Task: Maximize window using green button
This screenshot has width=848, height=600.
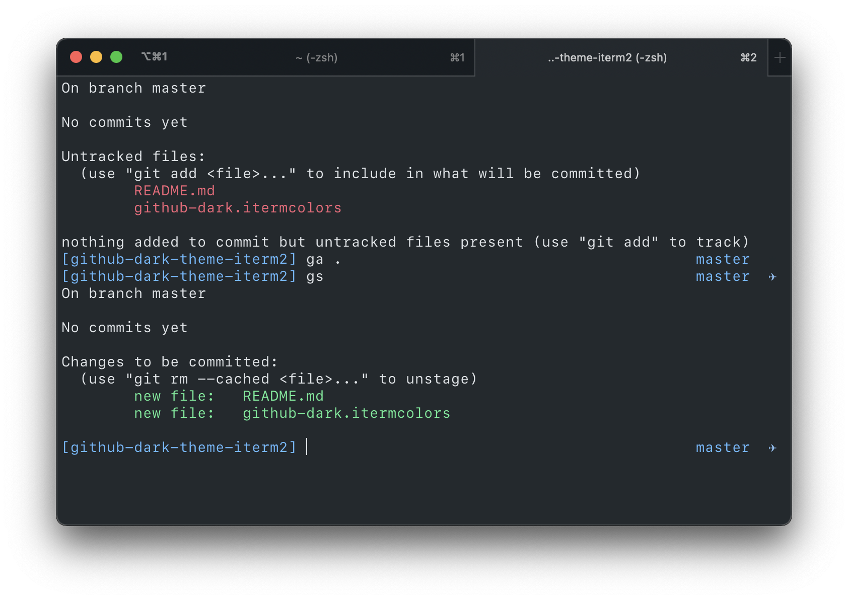Action: pos(116,57)
